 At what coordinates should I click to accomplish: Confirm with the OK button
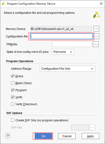click(44, 136)
